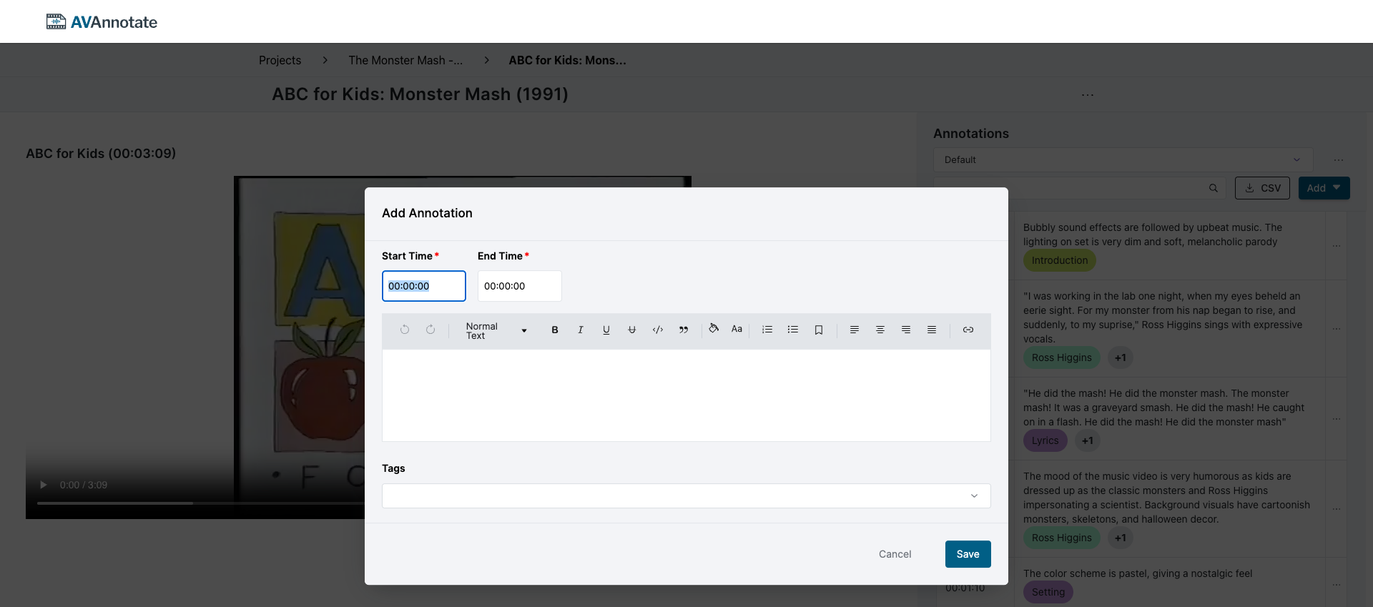The image size is (1373, 607).
Task: Toggle underline formatting
Action: tap(606, 330)
